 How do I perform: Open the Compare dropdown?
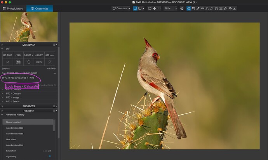(x=121, y=8)
